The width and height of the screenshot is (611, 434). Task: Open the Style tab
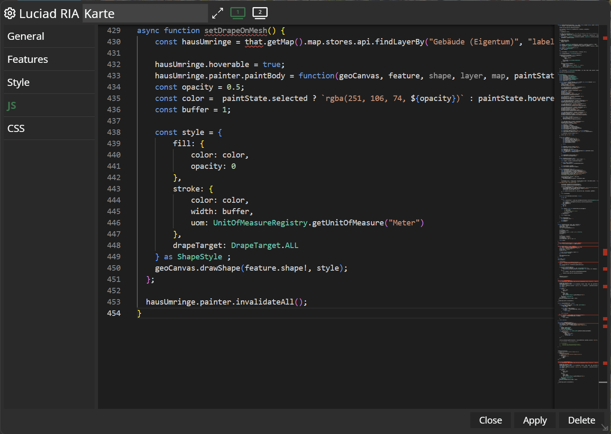18,83
